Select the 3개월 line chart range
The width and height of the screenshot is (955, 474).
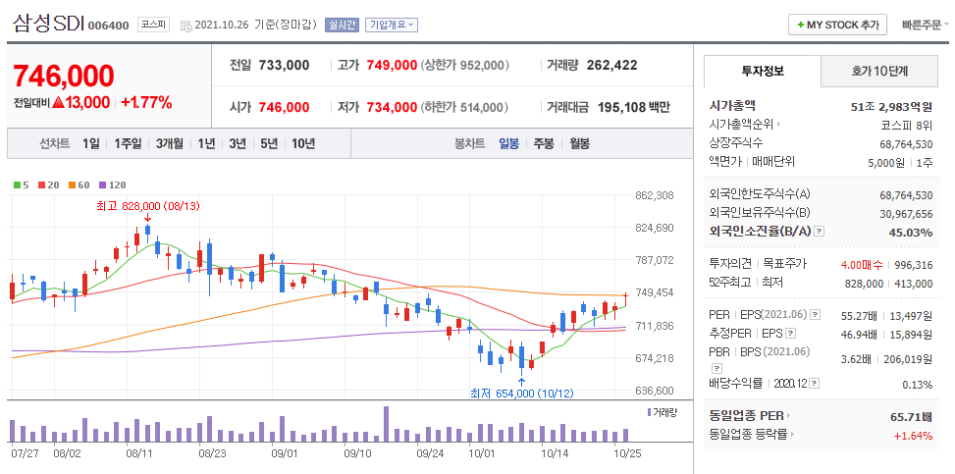(x=169, y=144)
